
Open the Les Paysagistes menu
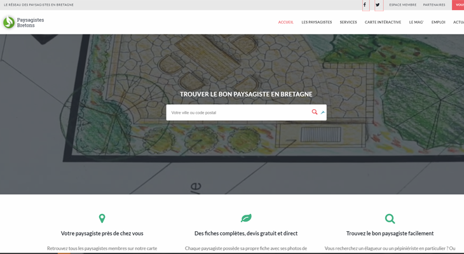tap(317, 22)
